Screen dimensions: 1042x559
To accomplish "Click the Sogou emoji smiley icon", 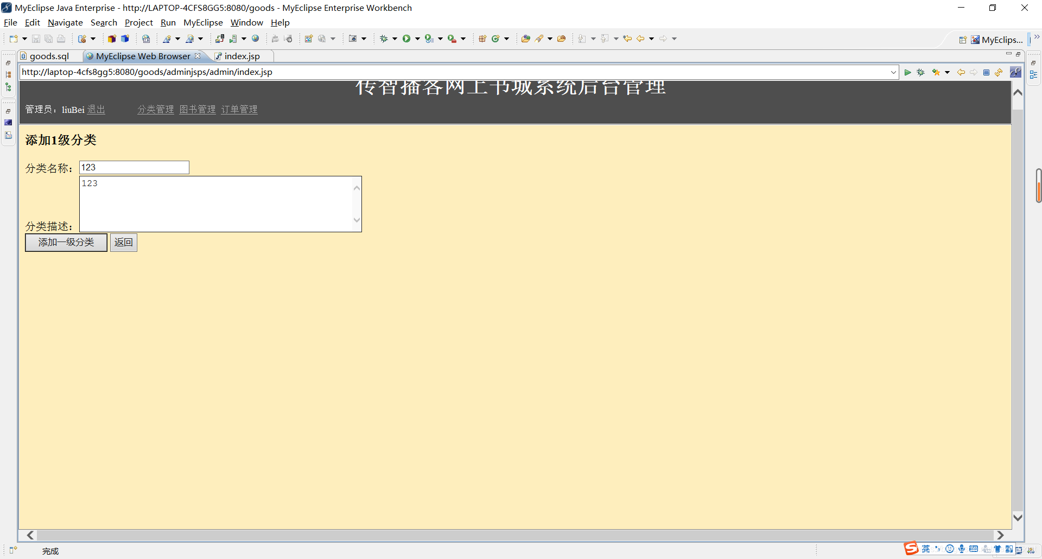I will point(950,549).
